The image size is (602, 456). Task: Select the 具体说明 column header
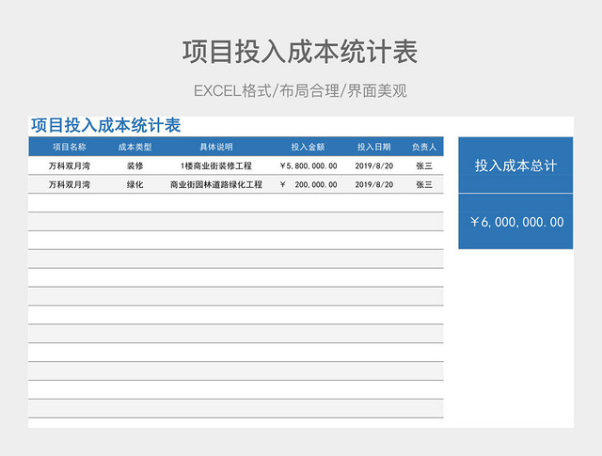(x=216, y=147)
